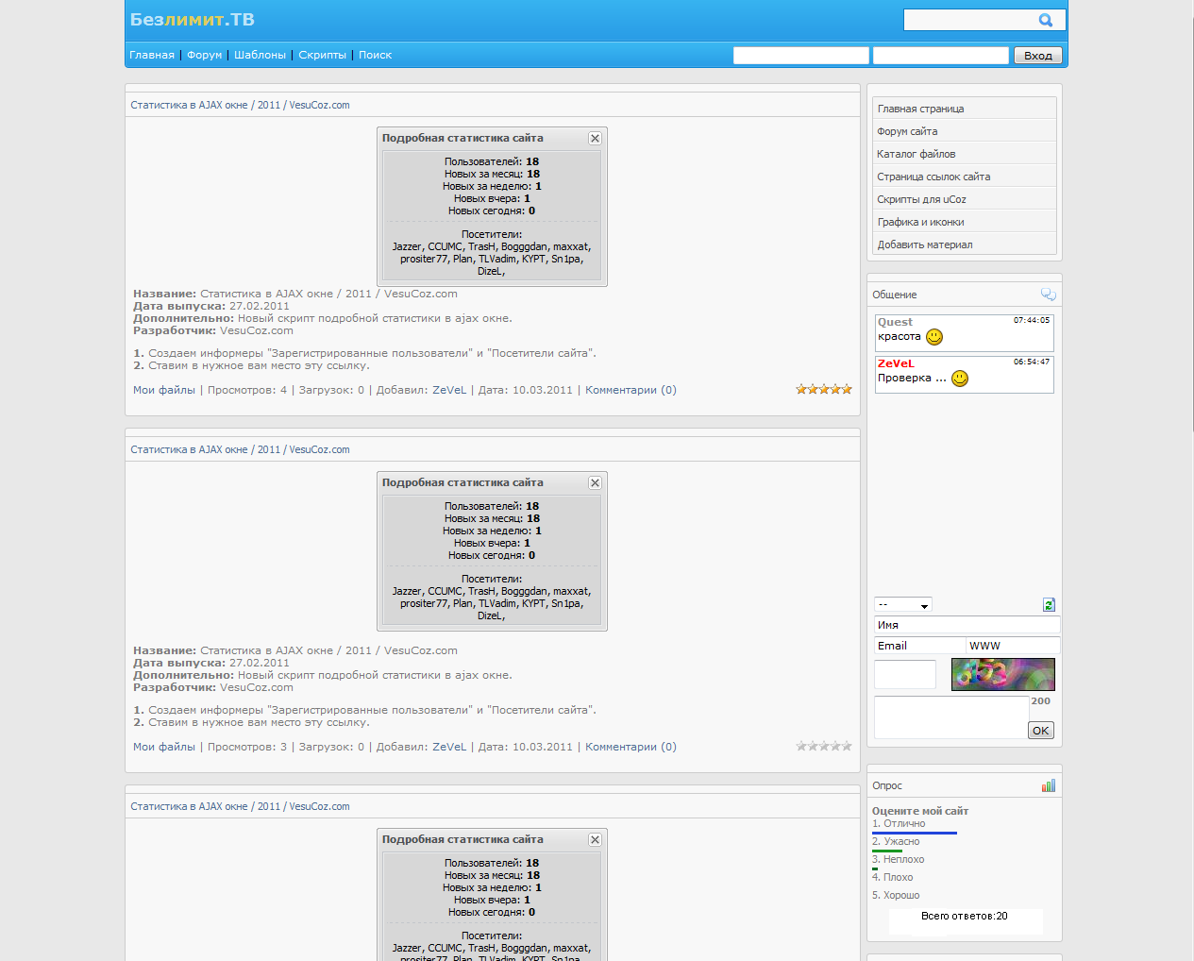Click the gold star rating on first post

click(x=823, y=389)
